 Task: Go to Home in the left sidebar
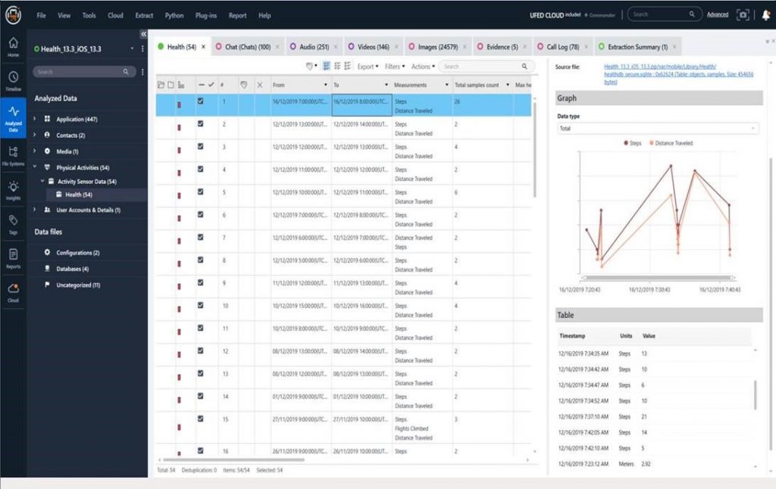13,46
